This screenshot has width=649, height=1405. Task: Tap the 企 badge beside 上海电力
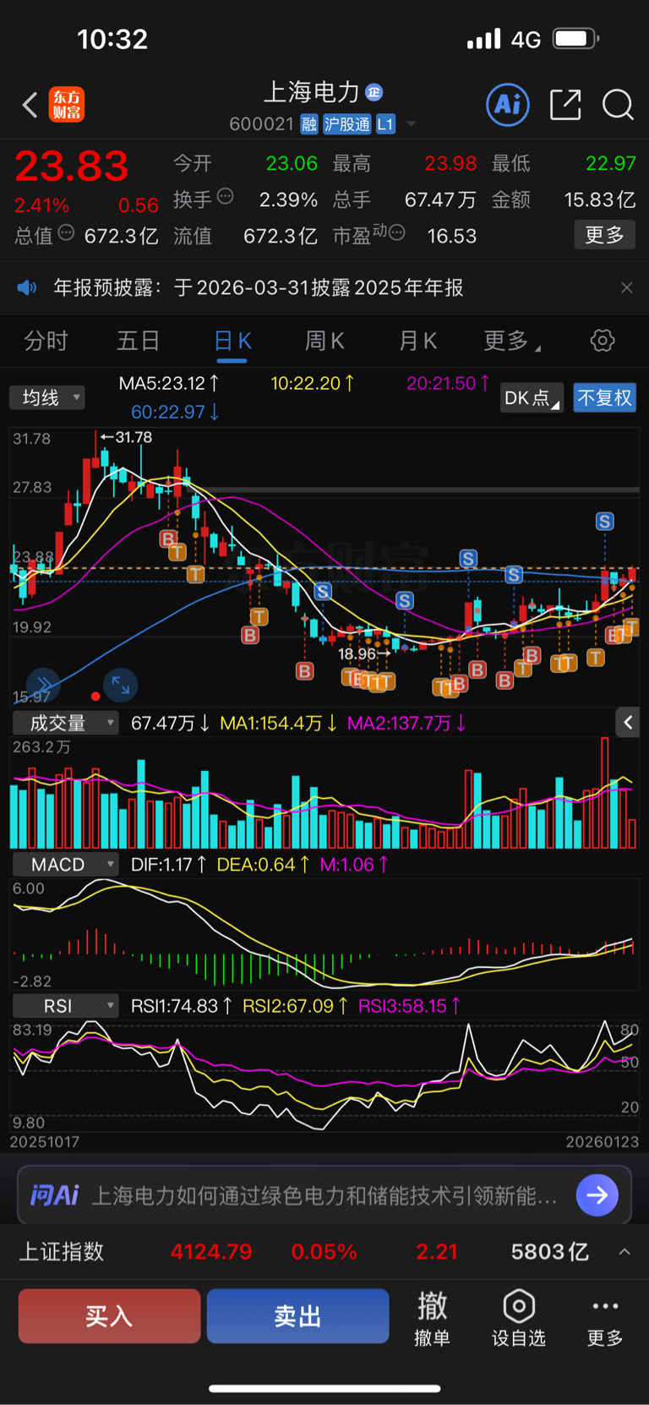click(x=374, y=92)
